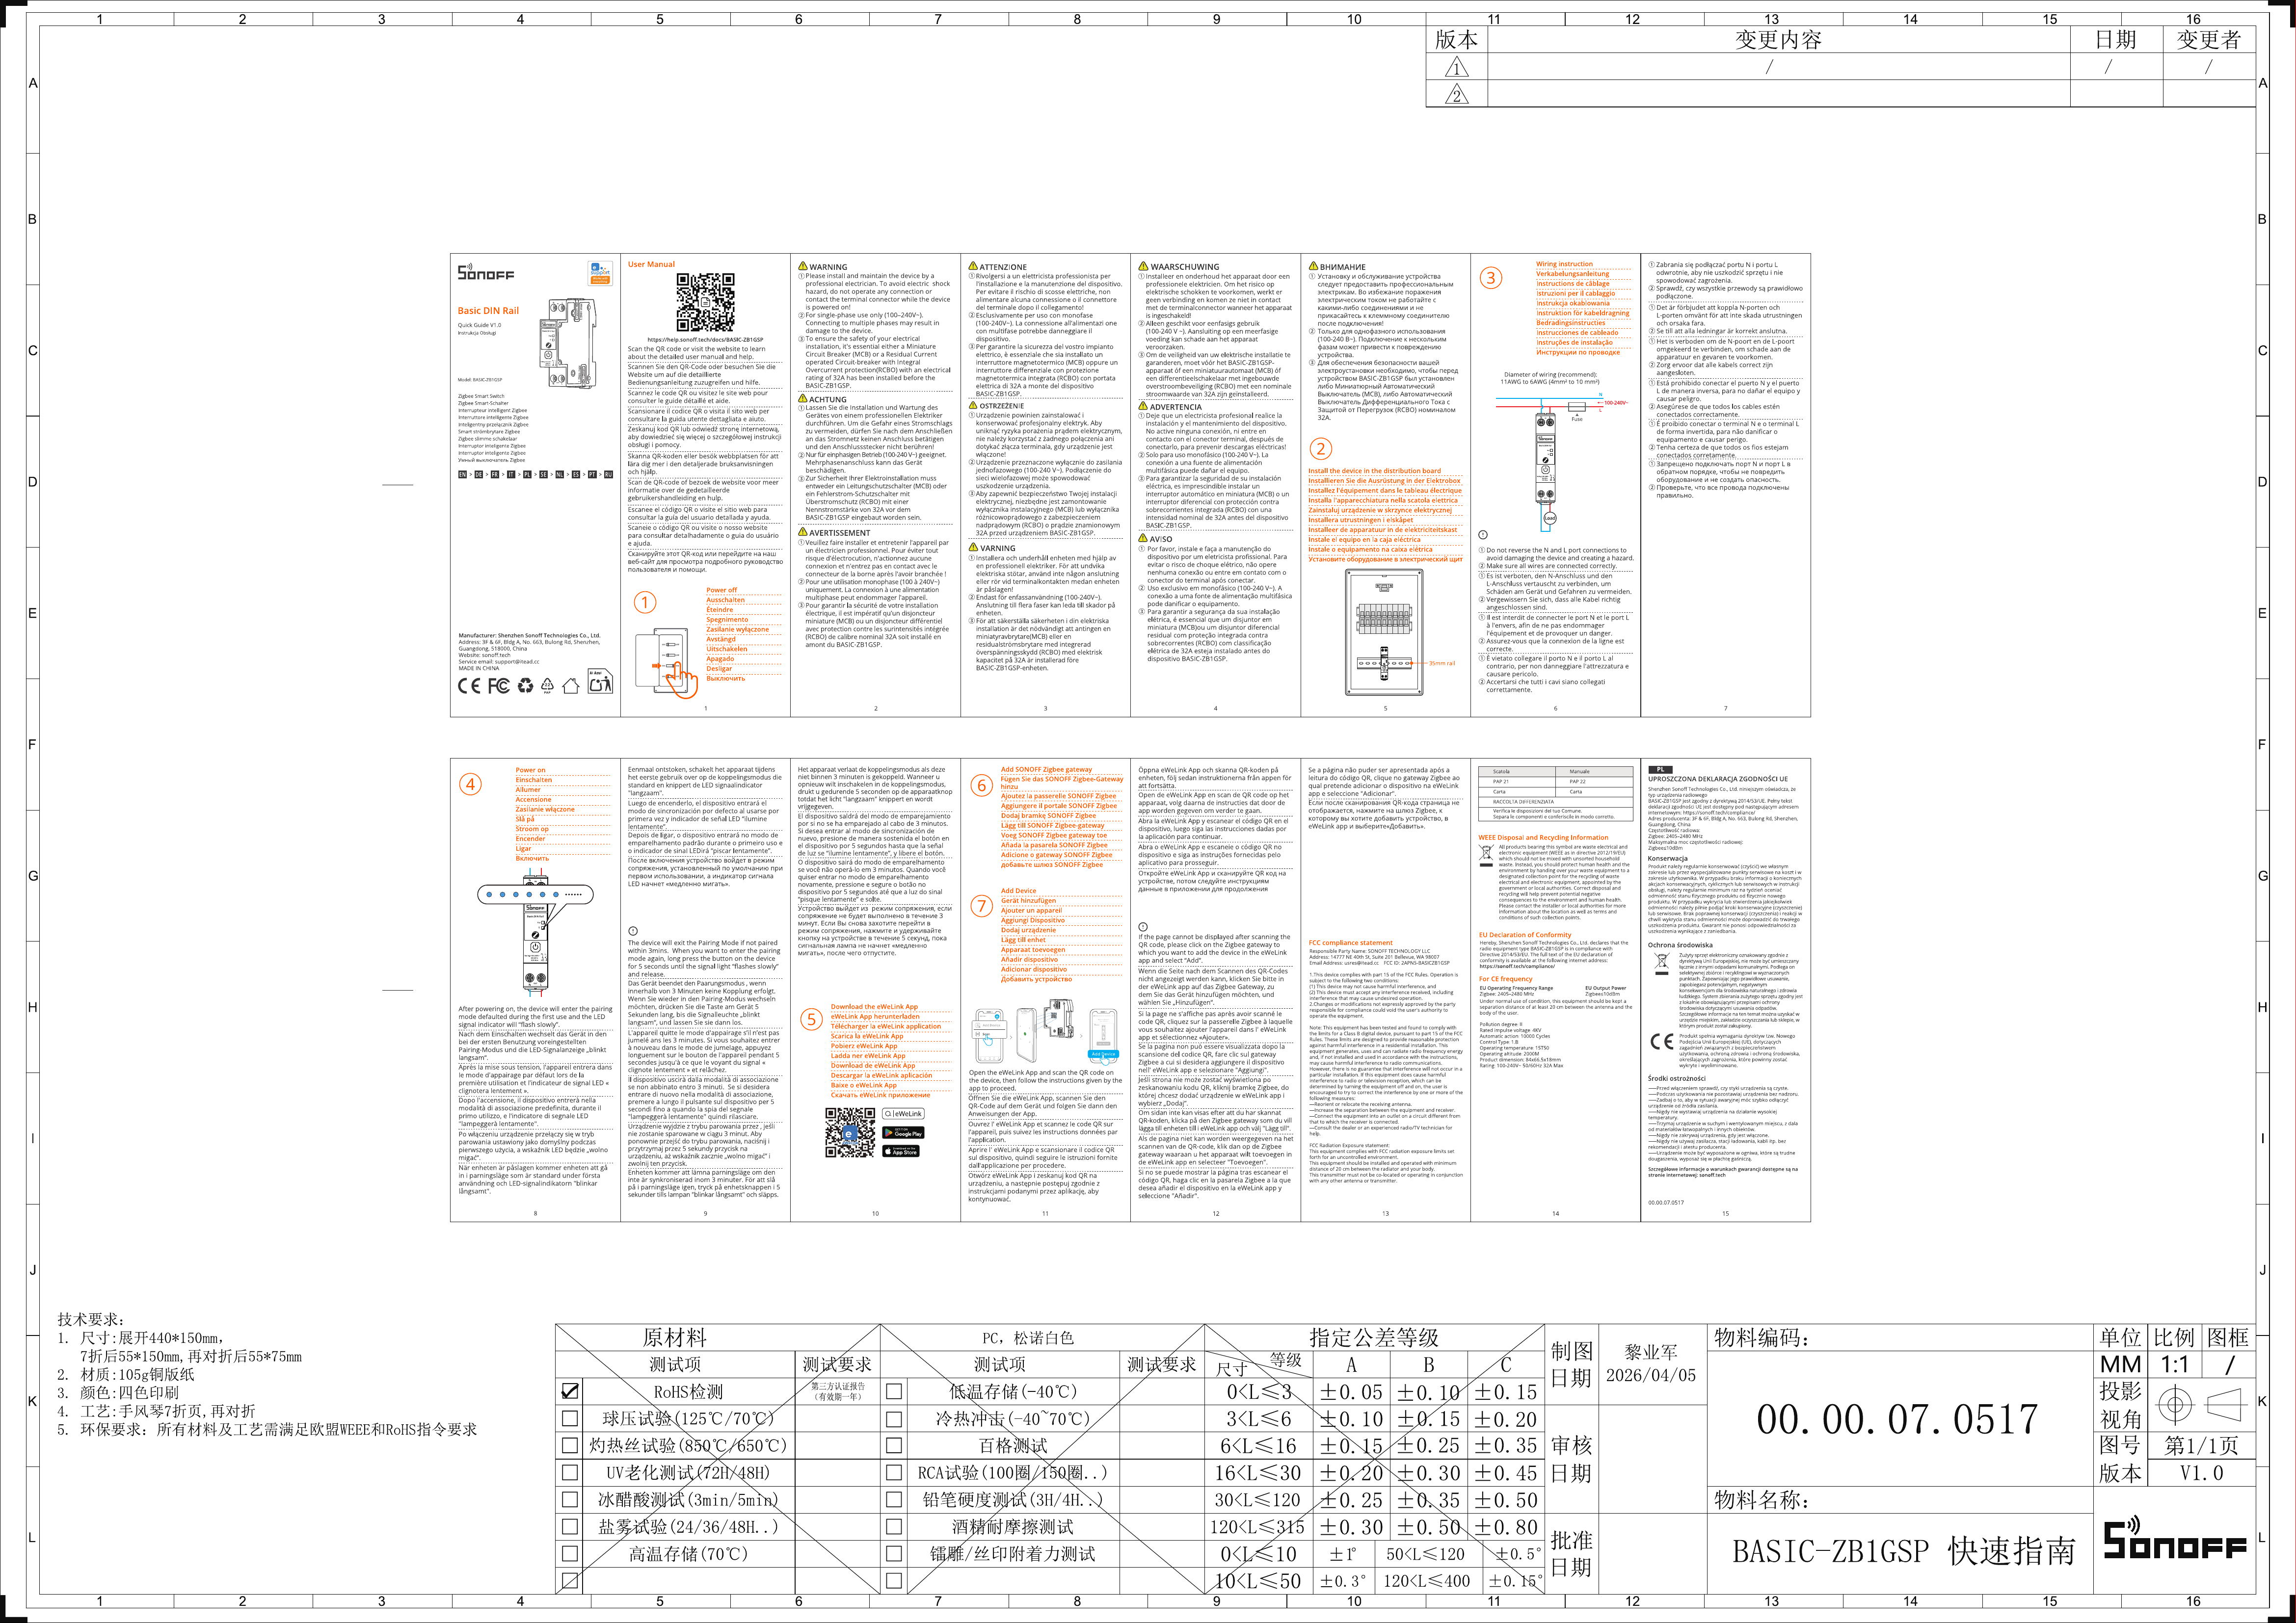This screenshot has height=1623, width=2296.
Task: Click the 'WEEE Disposal and Recycling Information' heading
Action: tap(1544, 838)
